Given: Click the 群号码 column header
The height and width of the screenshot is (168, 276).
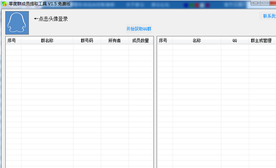Looking at the screenshot, I should click(x=87, y=41).
